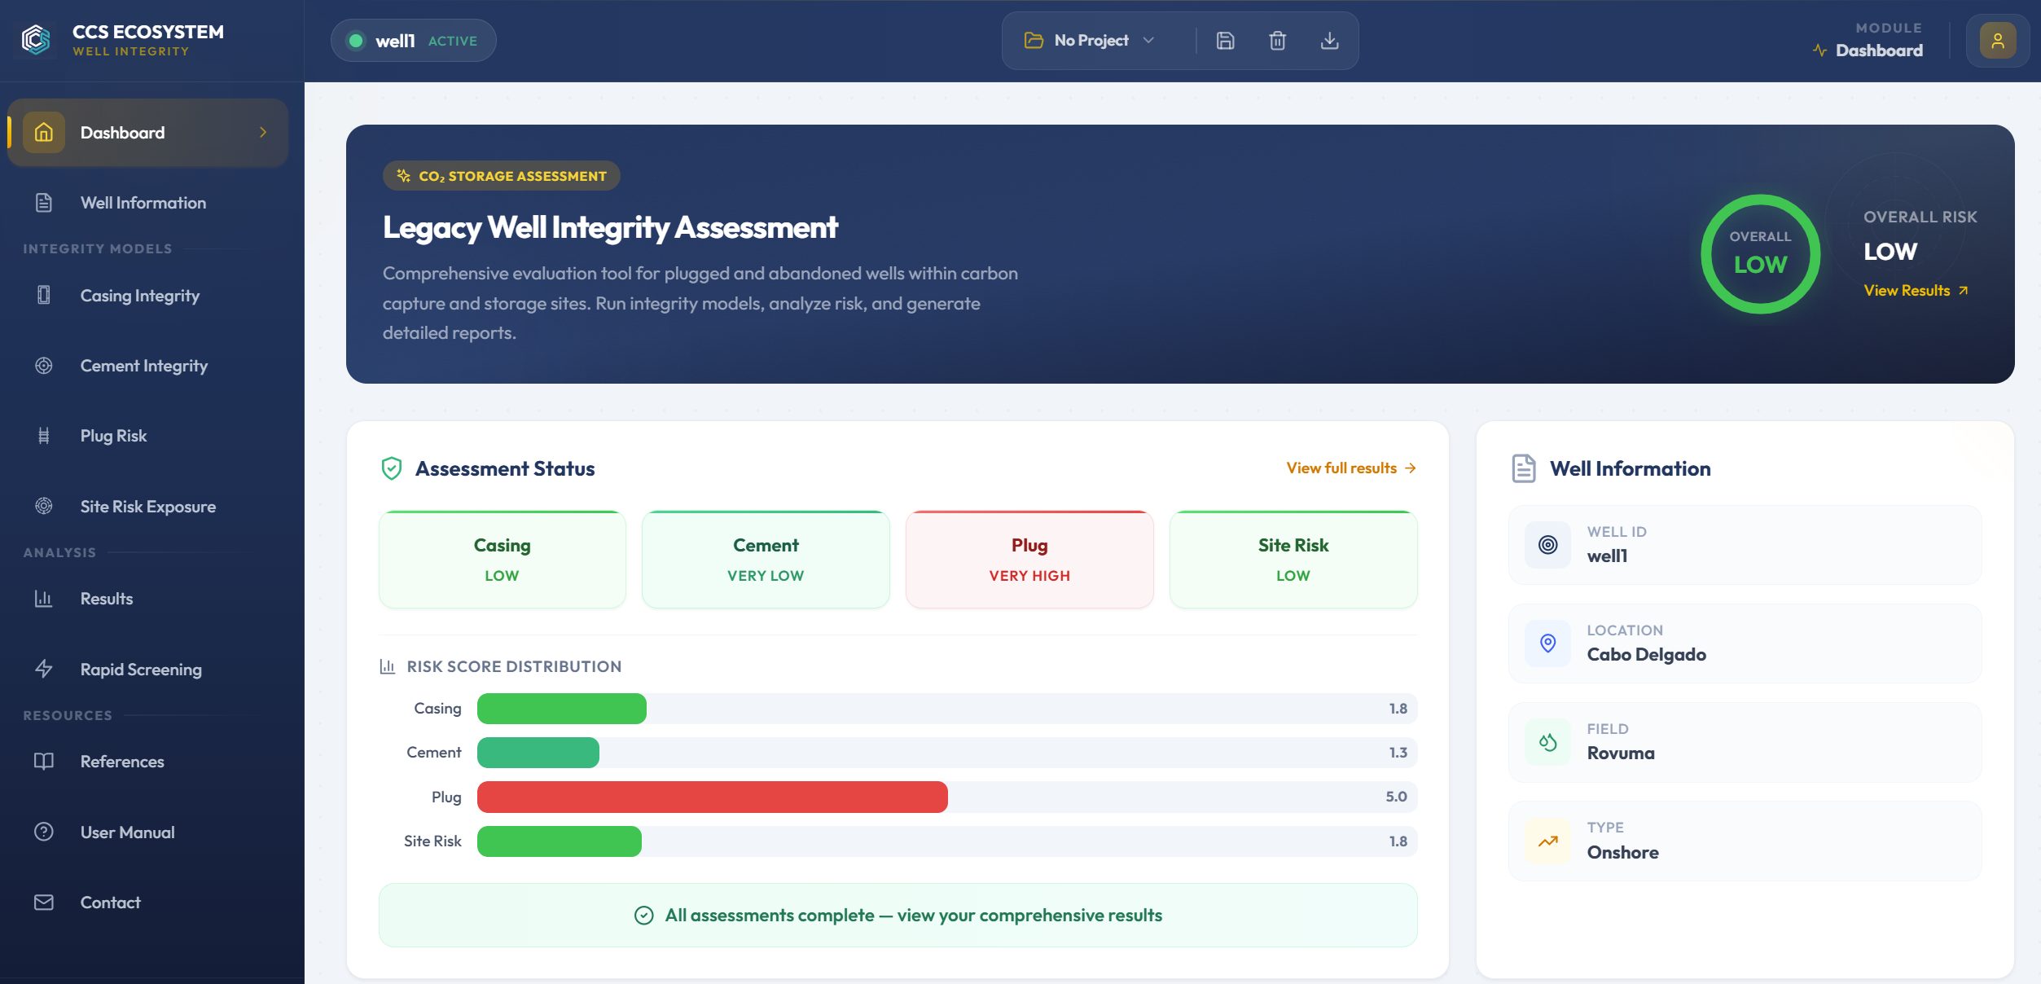Expand the Dashboard sidebar chevron
The image size is (2041, 984).
click(262, 132)
